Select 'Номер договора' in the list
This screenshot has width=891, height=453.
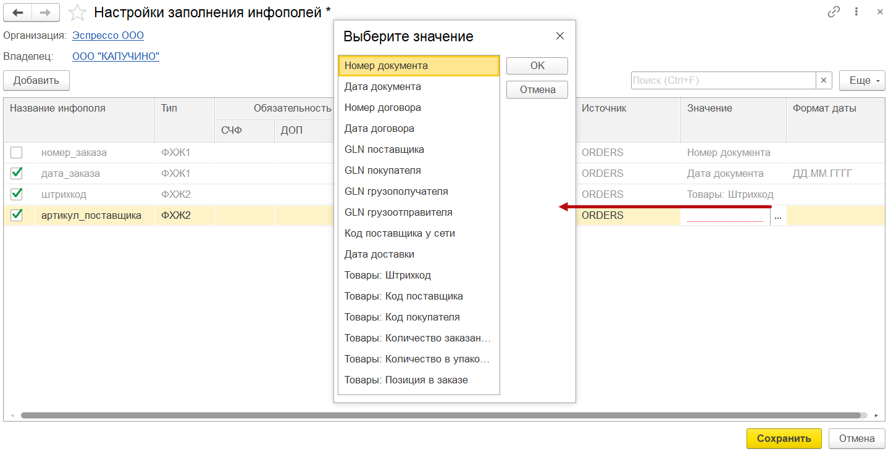(x=419, y=107)
